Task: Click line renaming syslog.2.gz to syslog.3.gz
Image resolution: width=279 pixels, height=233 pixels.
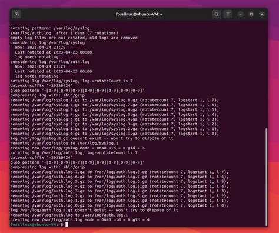Action: click(115, 124)
